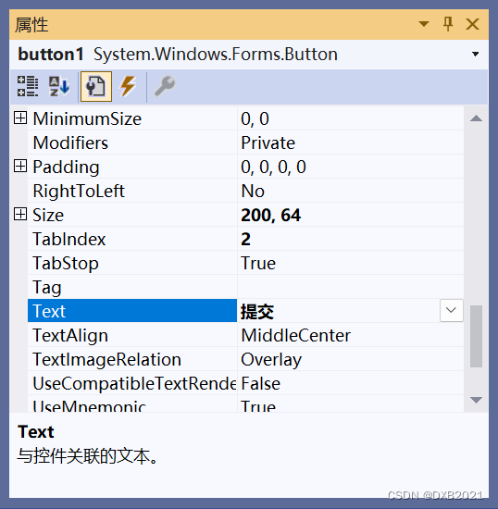Viewport: 498px width, 509px height.
Task: Show Properties page icon
Action: [96, 86]
